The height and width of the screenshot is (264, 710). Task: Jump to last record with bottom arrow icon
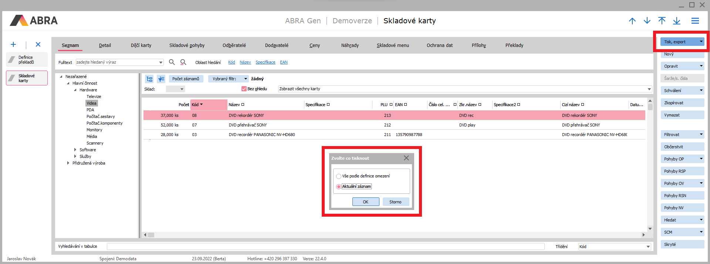coord(676,21)
